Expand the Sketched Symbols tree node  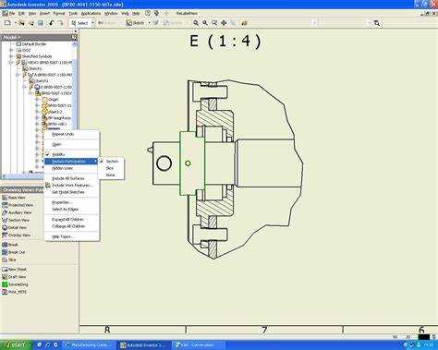click(11, 56)
